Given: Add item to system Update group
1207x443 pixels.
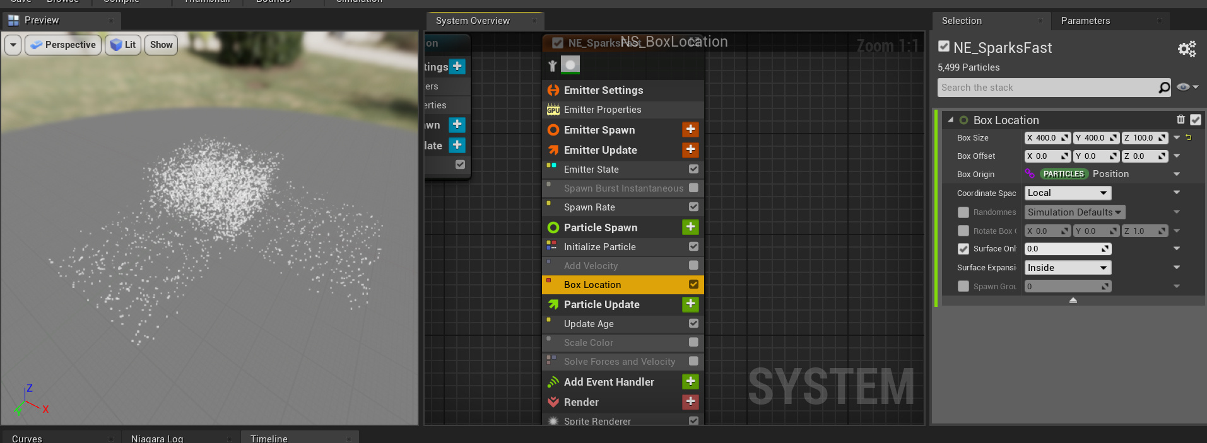Looking at the screenshot, I should [x=457, y=145].
